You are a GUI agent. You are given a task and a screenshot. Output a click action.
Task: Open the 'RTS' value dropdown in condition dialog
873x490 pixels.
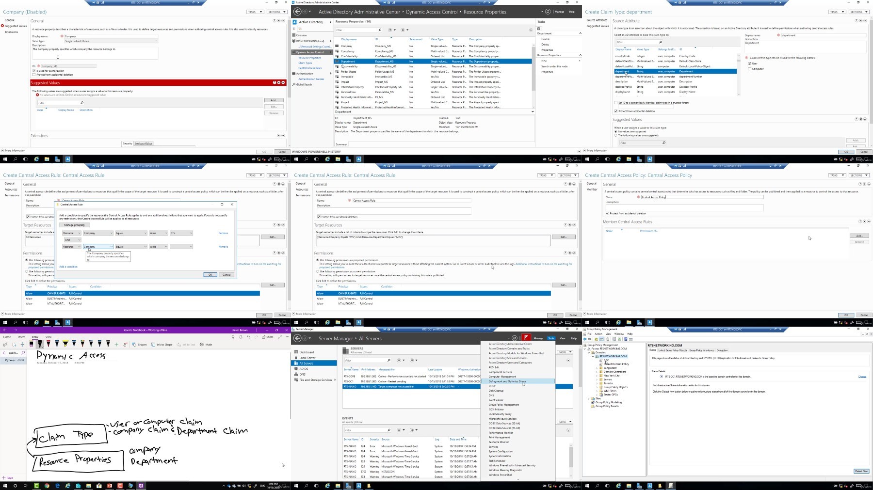pos(181,233)
